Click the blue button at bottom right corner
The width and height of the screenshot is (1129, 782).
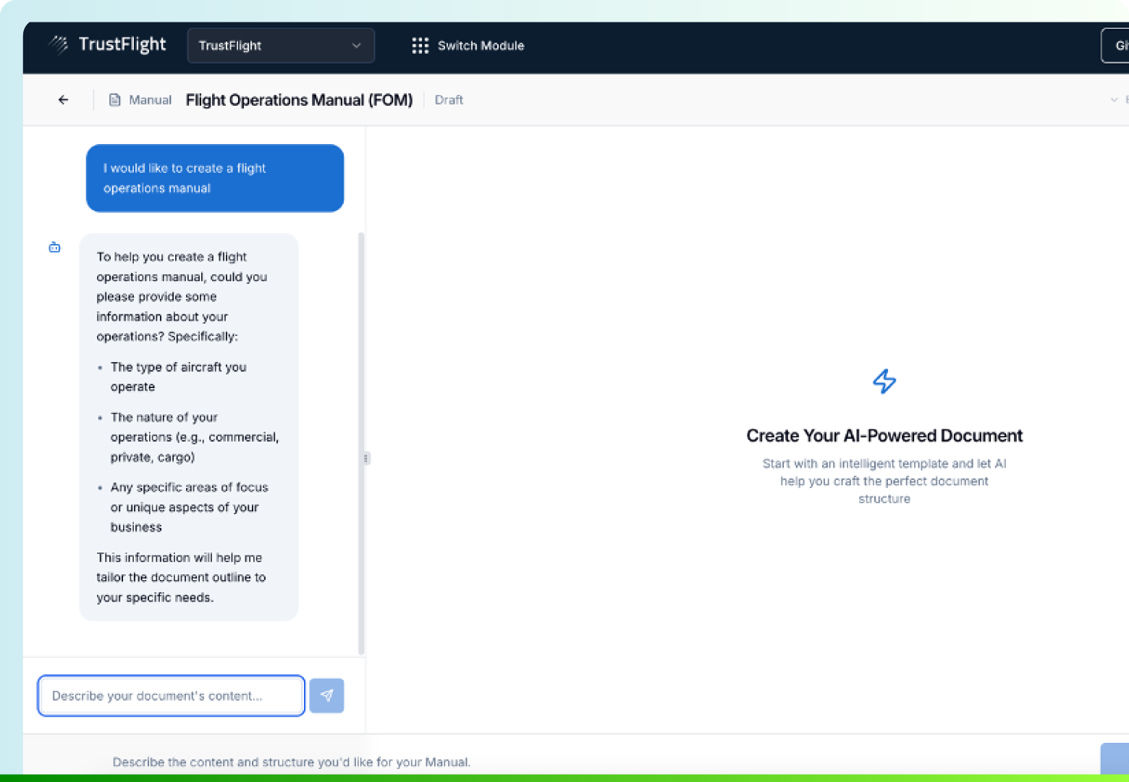(1115, 759)
